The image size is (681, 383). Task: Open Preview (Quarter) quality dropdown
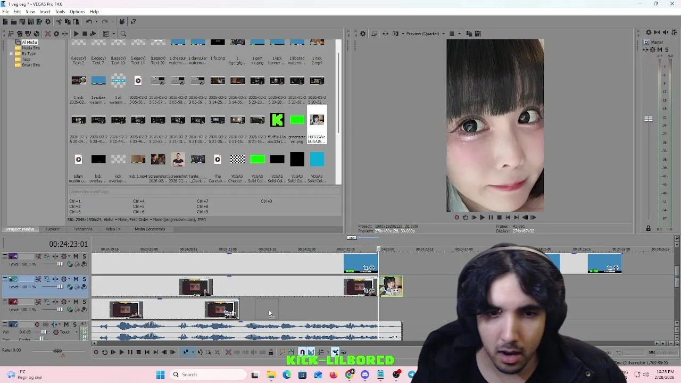pyautogui.click(x=444, y=34)
